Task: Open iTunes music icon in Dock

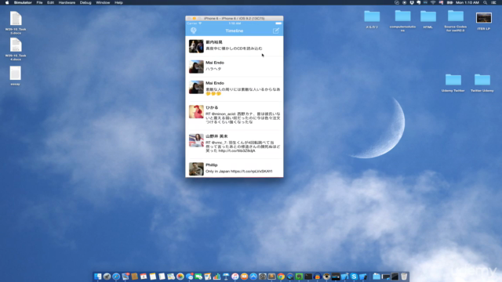Action: coord(235,277)
